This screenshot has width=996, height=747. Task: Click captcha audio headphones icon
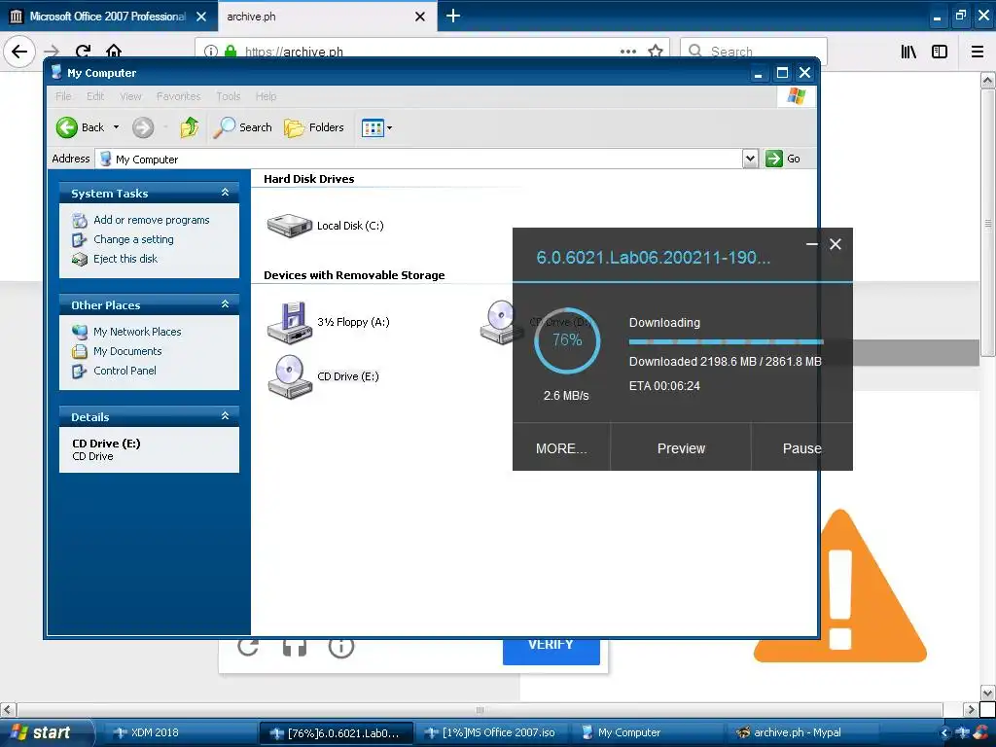pyautogui.click(x=295, y=647)
